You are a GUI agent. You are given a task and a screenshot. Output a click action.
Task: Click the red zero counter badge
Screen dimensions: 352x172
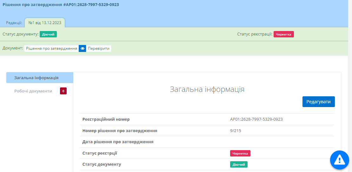pos(63,91)
